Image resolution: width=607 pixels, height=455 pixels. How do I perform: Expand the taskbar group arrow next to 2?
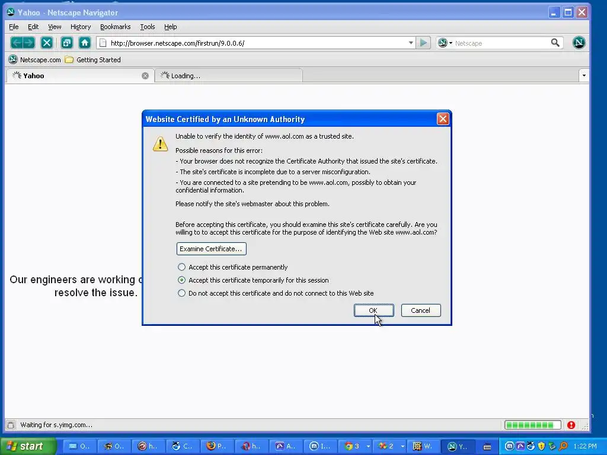click(402, 446)
